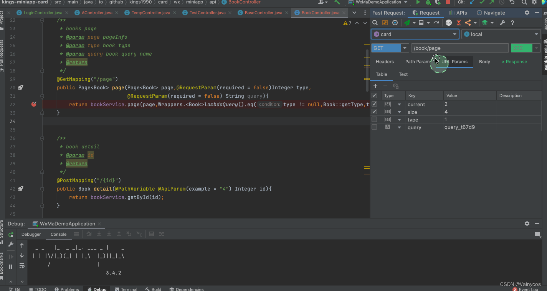Open the TODO tool window button
Image resolution: width=547 pixels, height=291 pixels.
pos(38,289)
